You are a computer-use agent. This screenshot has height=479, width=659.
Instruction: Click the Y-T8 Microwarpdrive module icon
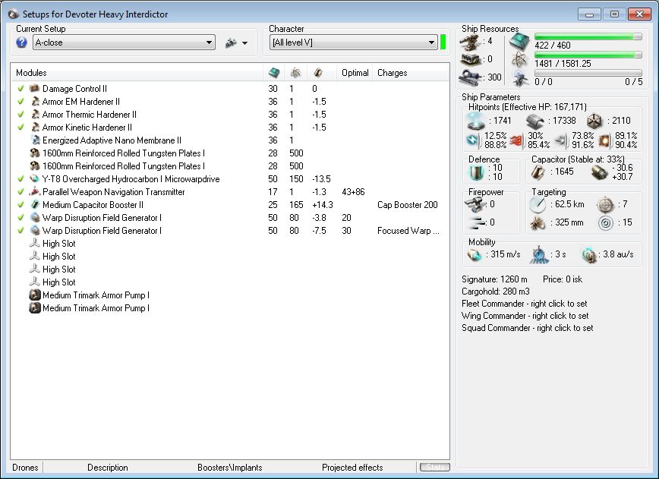(35, 178)
